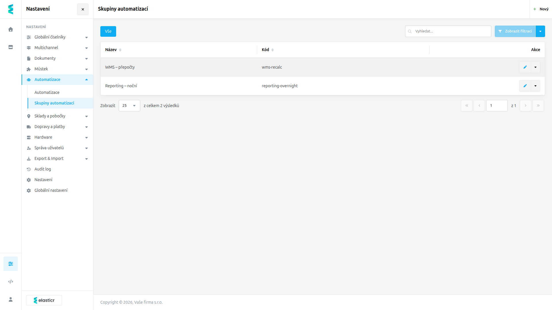The image size is (552, 310).
Task: Edit the Reporting – noční row with pencil icon
Action: [525, 86]
